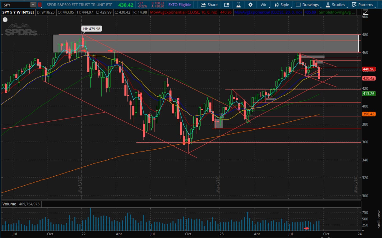Click the L: 429.99 low value
The height and width of the screenshot is (238, 382).
(x=104, y=12)
